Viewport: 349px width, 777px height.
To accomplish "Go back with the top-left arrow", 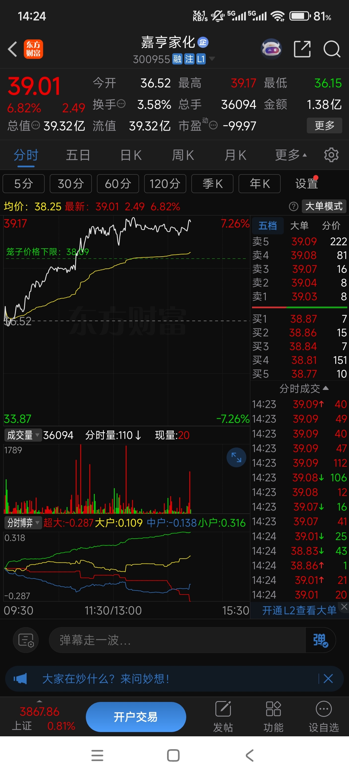I will coord(12,49).
